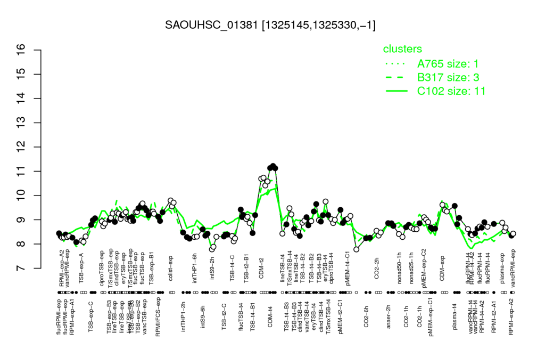Click legend entry 'C102 size: 11'
Screen dimensions: 545x341
click(451, 91)
